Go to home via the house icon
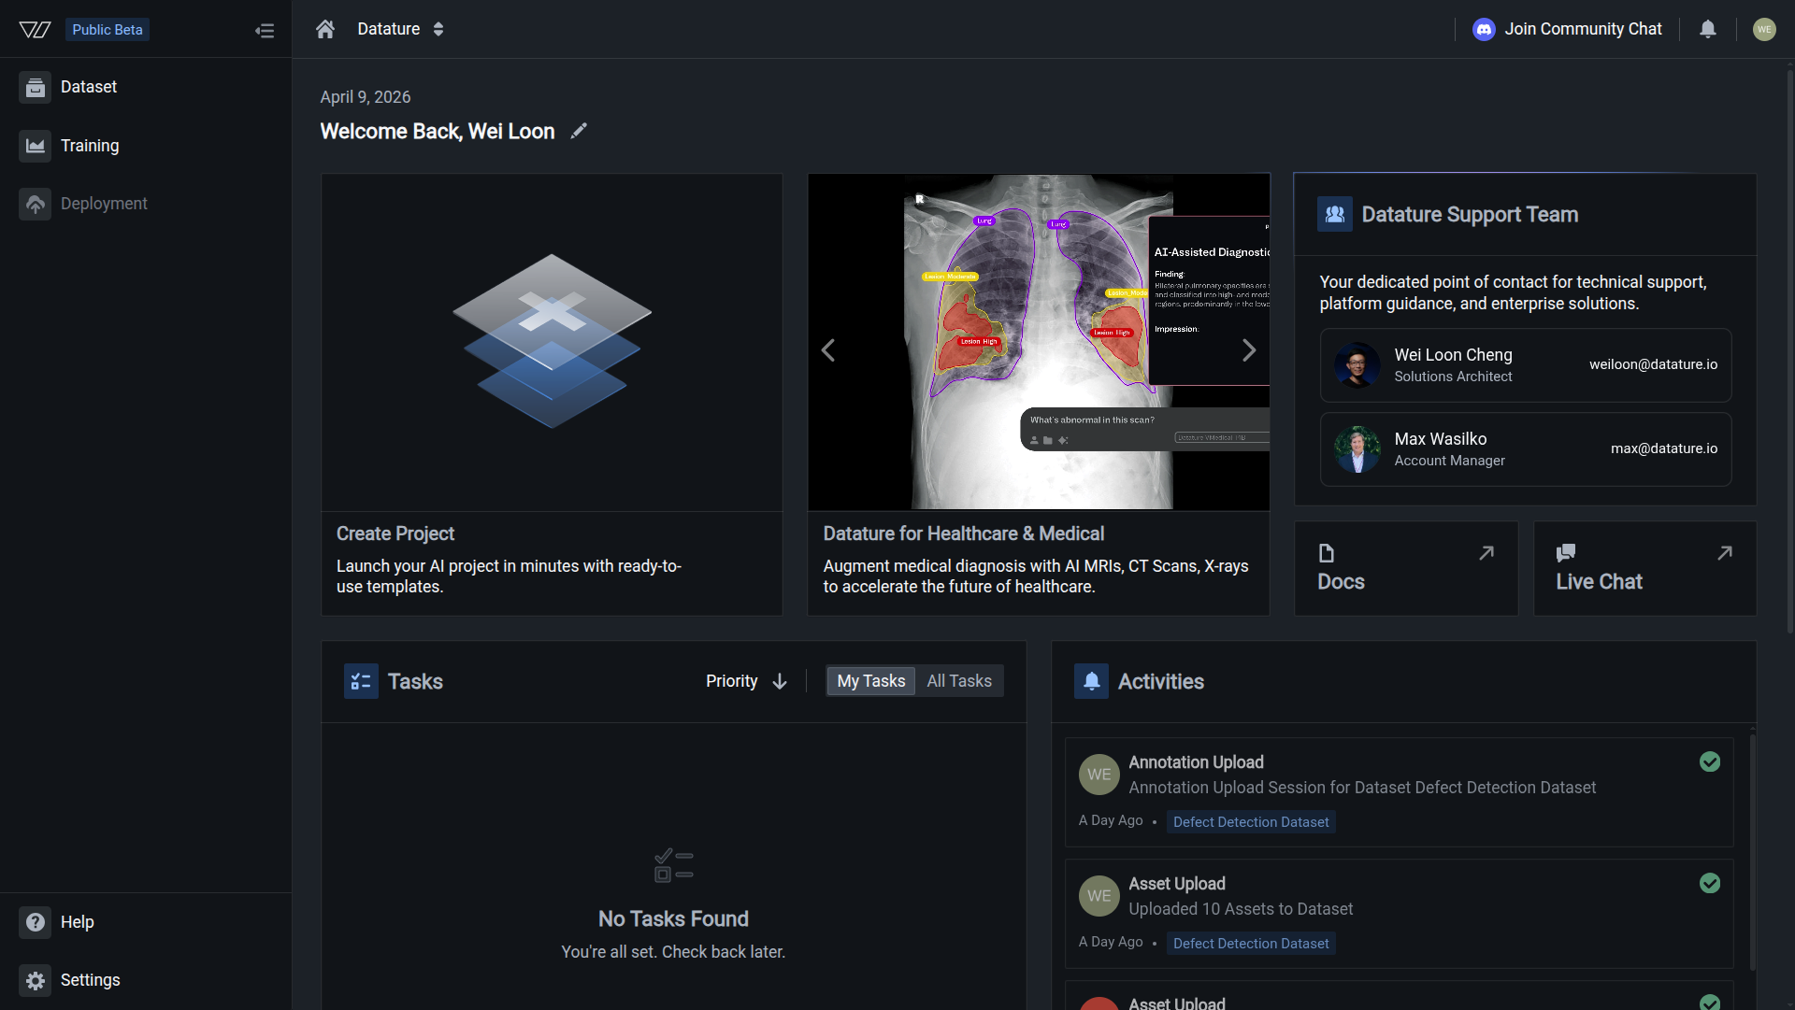The image size is (1795, 1010). pyautogui.click(x=325, y=29)
